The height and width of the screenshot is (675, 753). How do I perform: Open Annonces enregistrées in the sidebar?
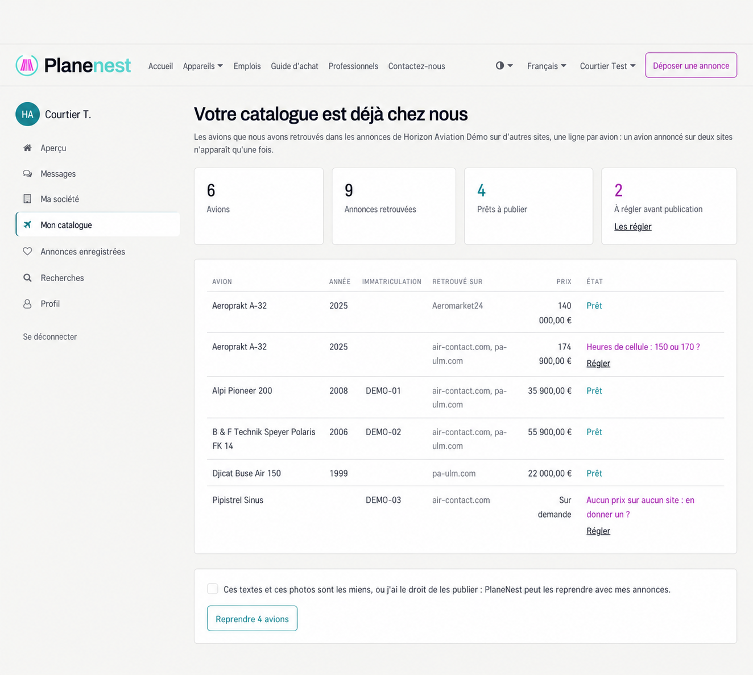click(98, 251)
